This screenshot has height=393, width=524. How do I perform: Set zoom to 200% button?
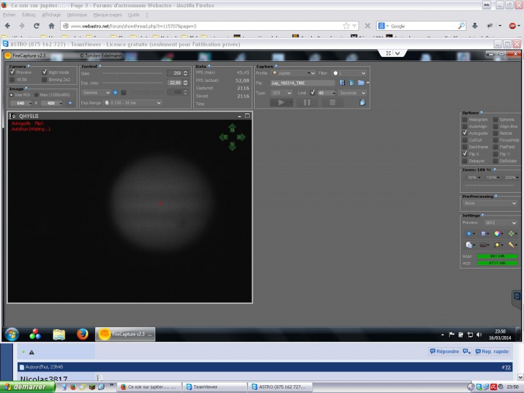512,178
